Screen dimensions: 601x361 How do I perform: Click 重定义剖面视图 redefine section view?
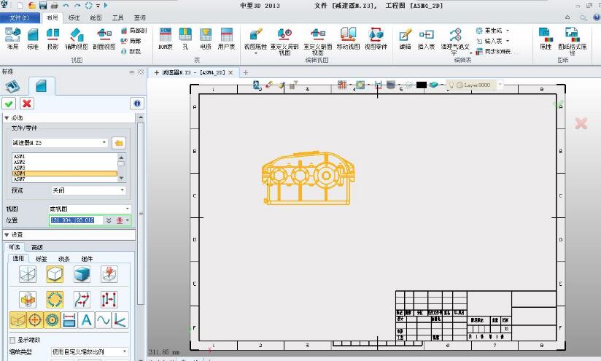pyautogui.click(x=318, y=41)
